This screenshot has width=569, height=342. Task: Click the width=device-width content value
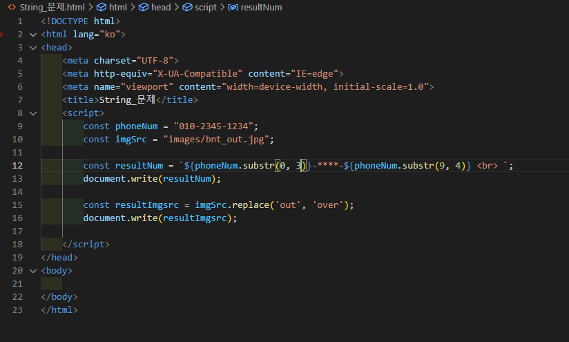pos(325,87)
